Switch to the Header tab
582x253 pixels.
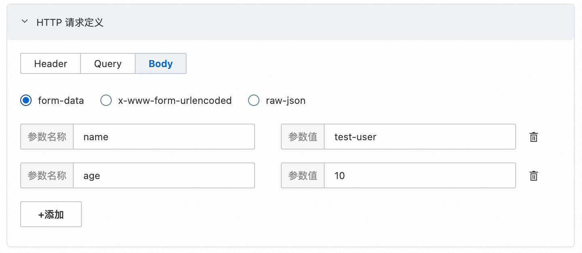click(51, 63)
